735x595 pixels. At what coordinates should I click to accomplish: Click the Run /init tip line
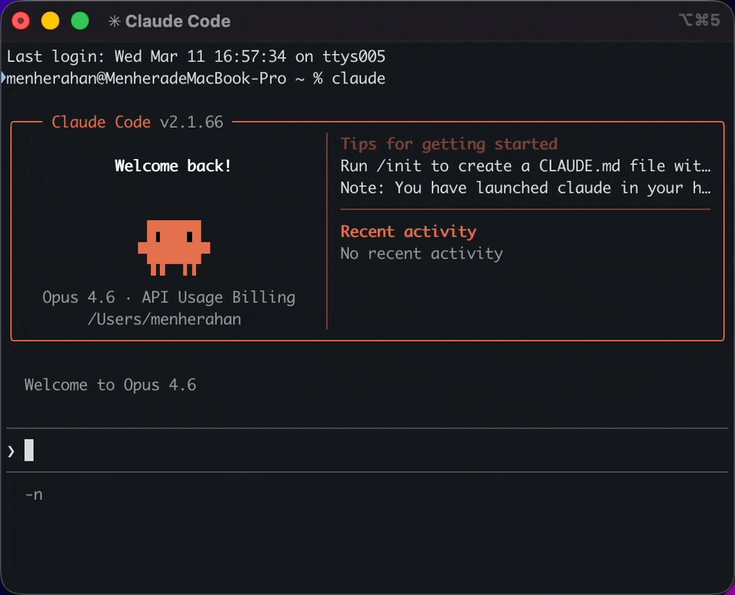[x=525, y=166]
